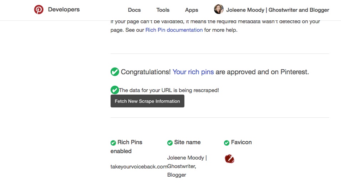Click the checkmark next to Site name
The image size is (341, 192).
(x=170, y=143)
